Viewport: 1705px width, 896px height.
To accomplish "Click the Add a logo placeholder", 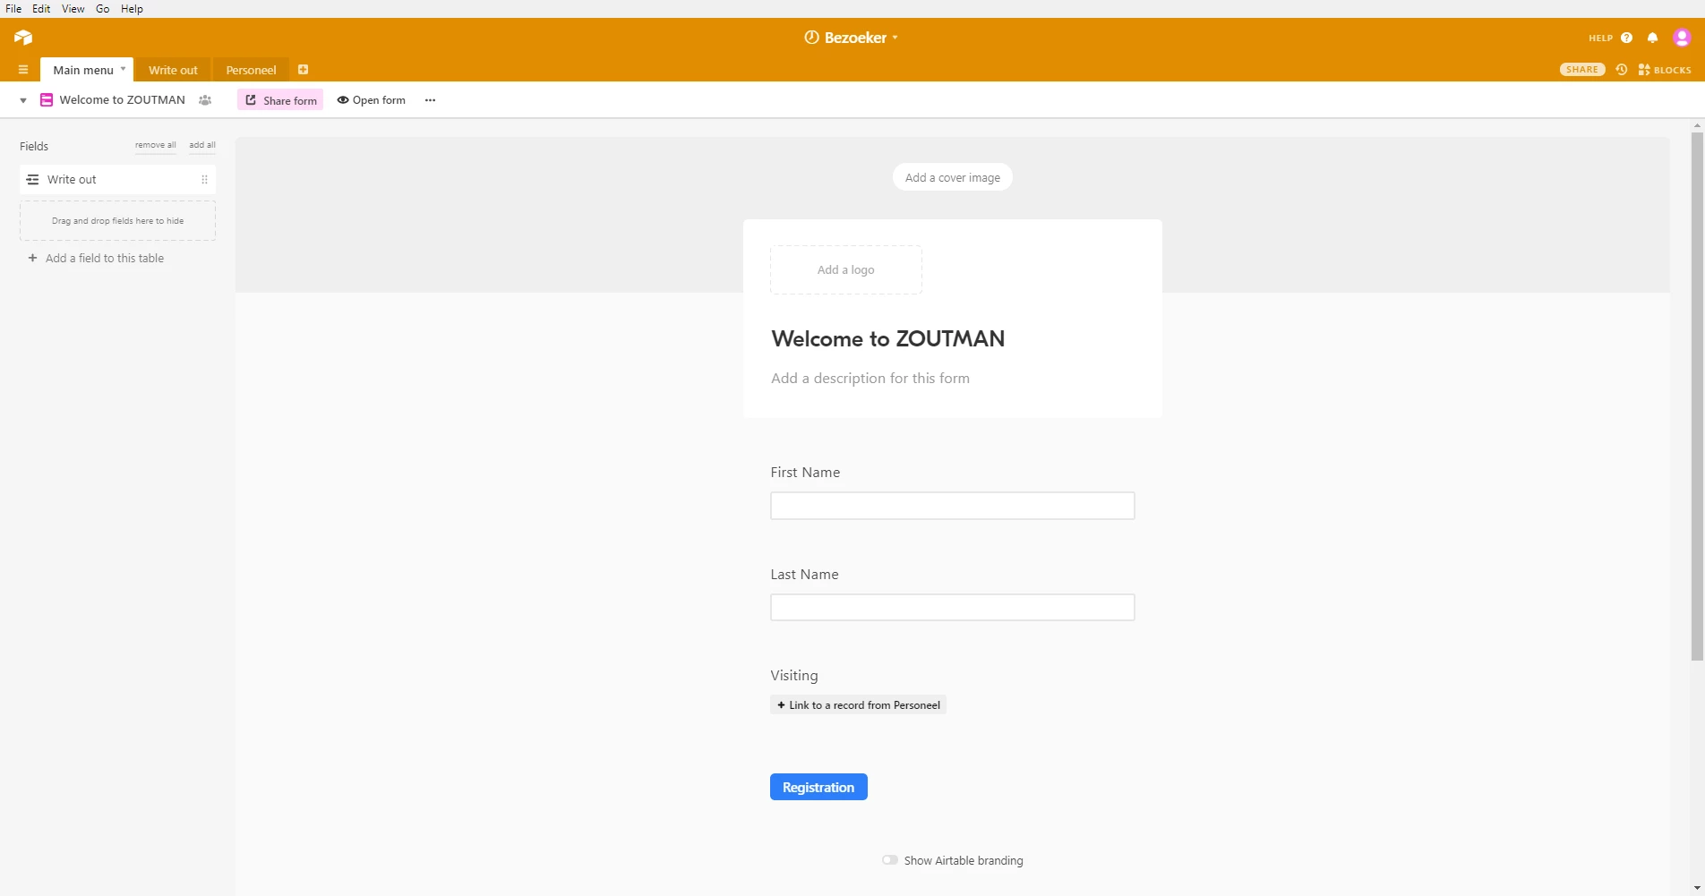I will click(846, 269).
